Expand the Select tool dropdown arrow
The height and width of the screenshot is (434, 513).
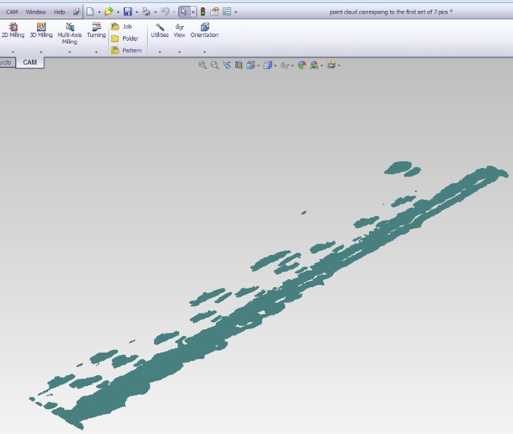(x=193, y=12)
